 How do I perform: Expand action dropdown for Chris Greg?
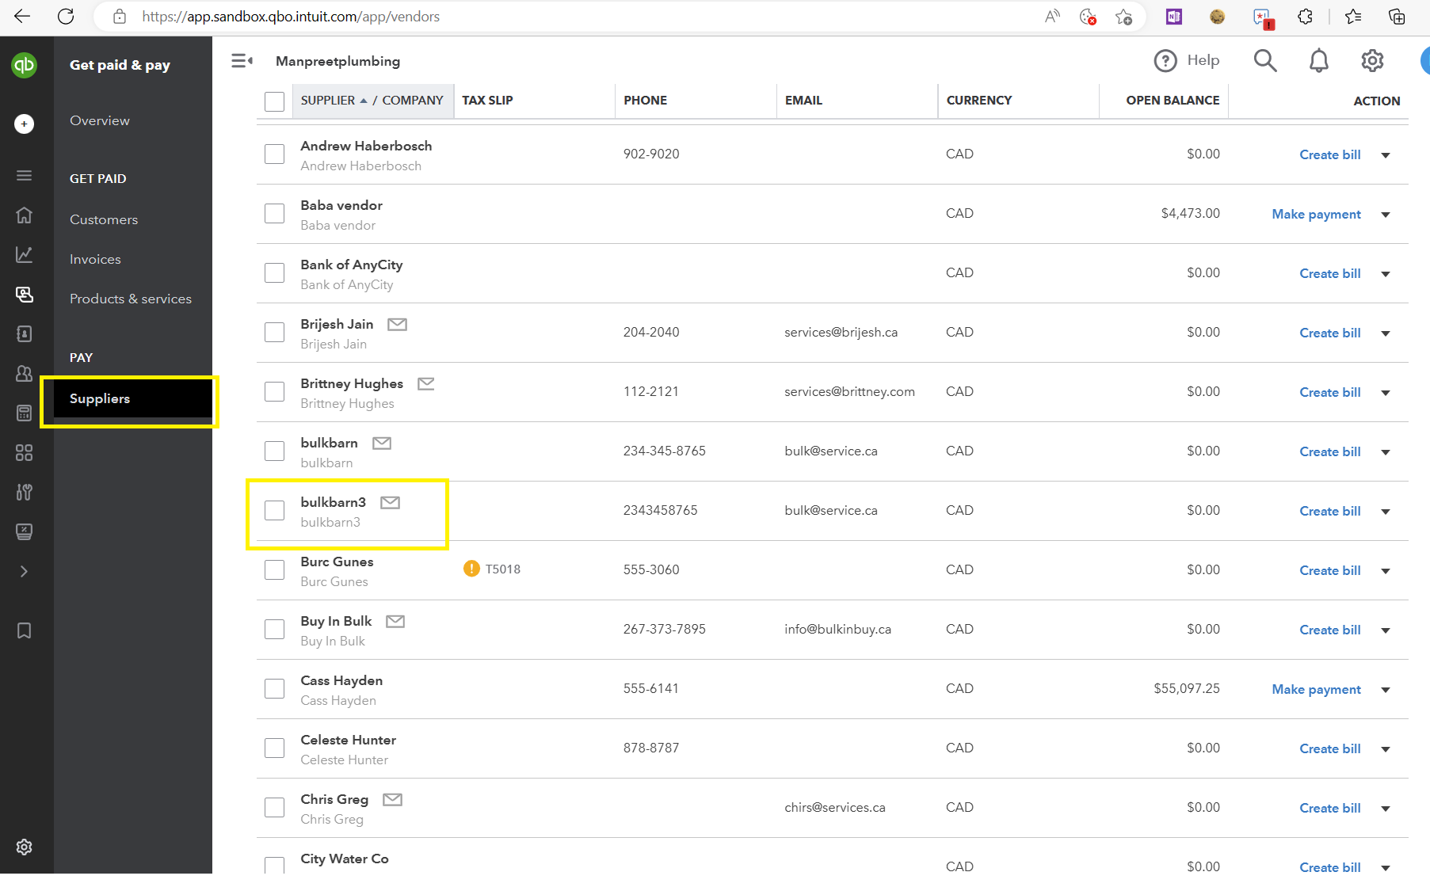click(1386, 809)
